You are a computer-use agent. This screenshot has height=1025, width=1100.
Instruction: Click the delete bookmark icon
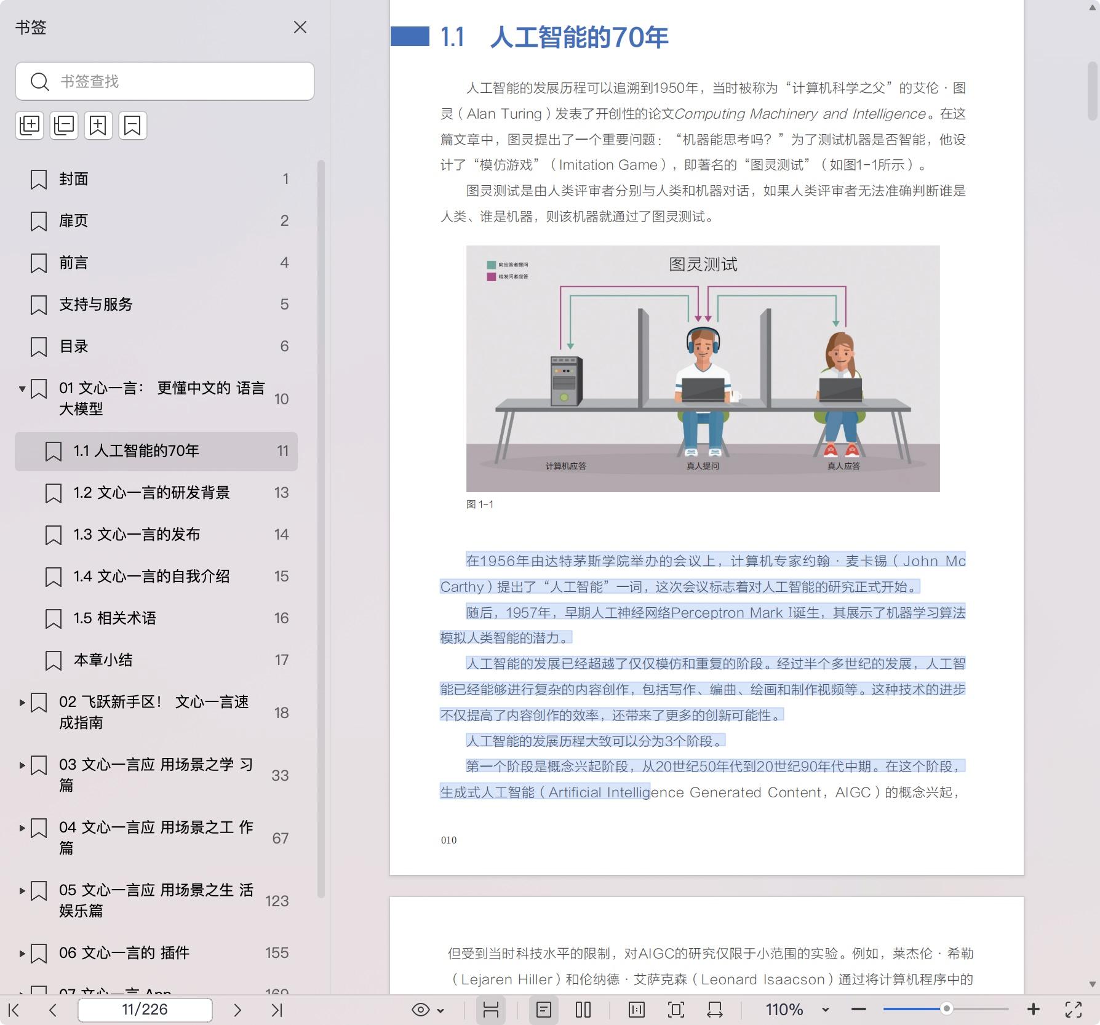[133, 126]
